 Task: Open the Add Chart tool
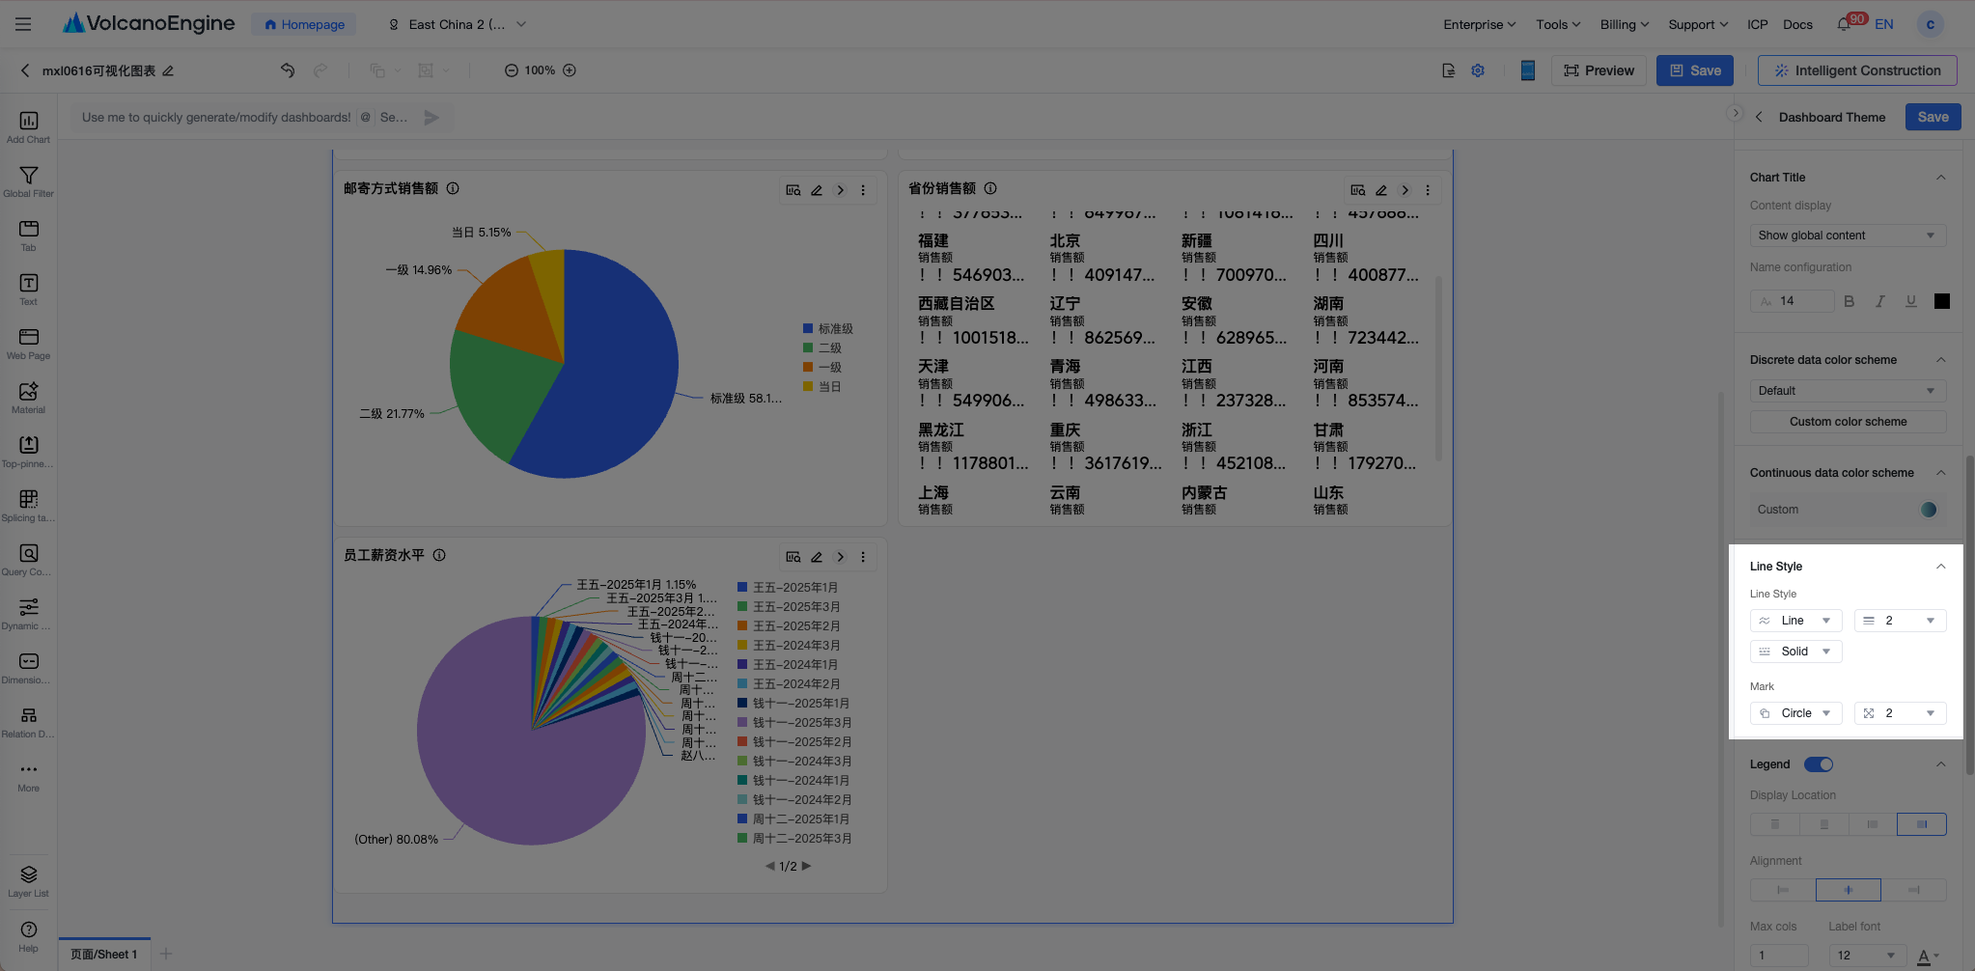point(28,127)
